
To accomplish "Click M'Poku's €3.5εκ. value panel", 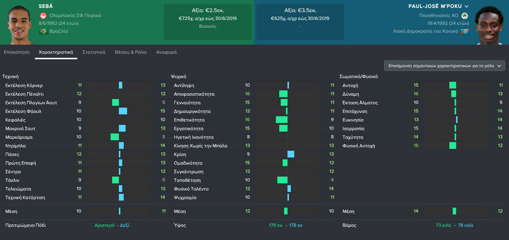I will coord(299,21).
